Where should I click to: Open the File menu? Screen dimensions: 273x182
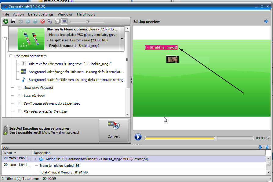pos(6,14)
